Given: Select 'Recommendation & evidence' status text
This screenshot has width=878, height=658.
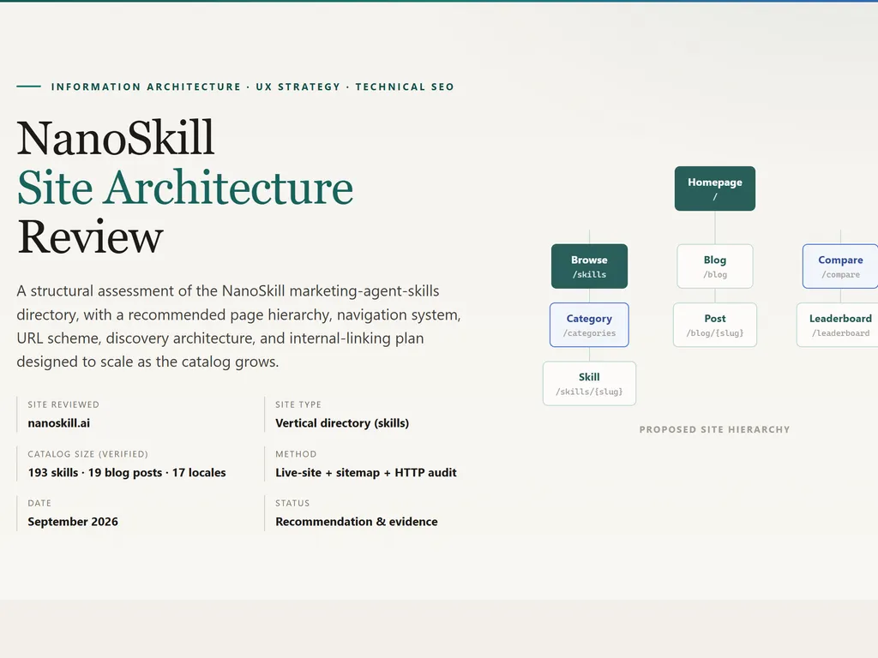Looking at the screenshot, I should pos(356,522).
